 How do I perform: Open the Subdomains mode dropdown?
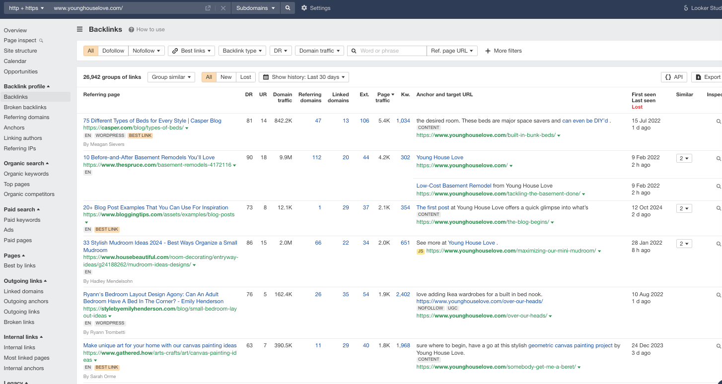[x=256, y=8]
